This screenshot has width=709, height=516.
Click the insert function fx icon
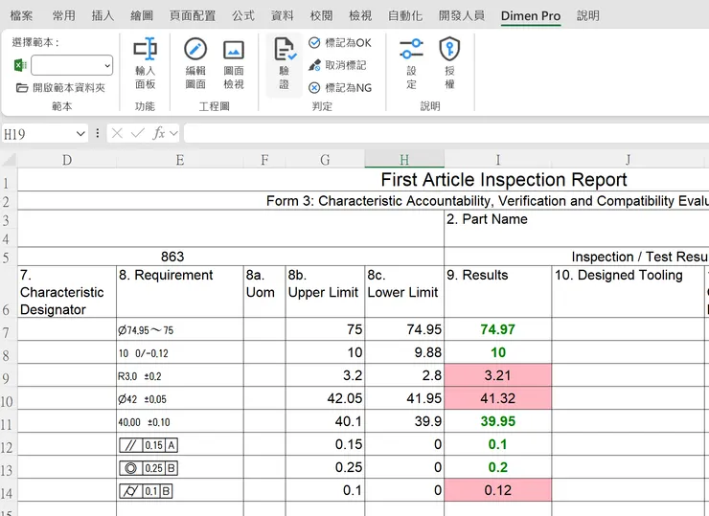[x=159, y=133]
